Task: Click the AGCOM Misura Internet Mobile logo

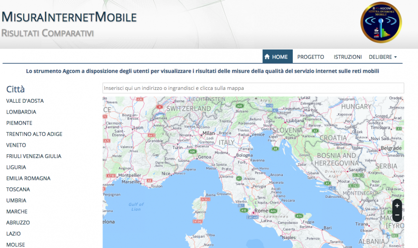Action: click(x=381, y=23)
